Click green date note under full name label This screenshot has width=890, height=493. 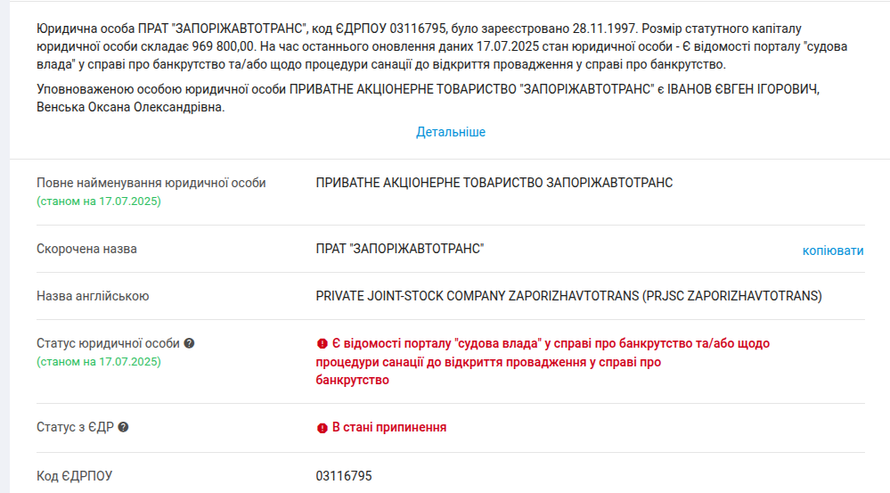point(99,201)
